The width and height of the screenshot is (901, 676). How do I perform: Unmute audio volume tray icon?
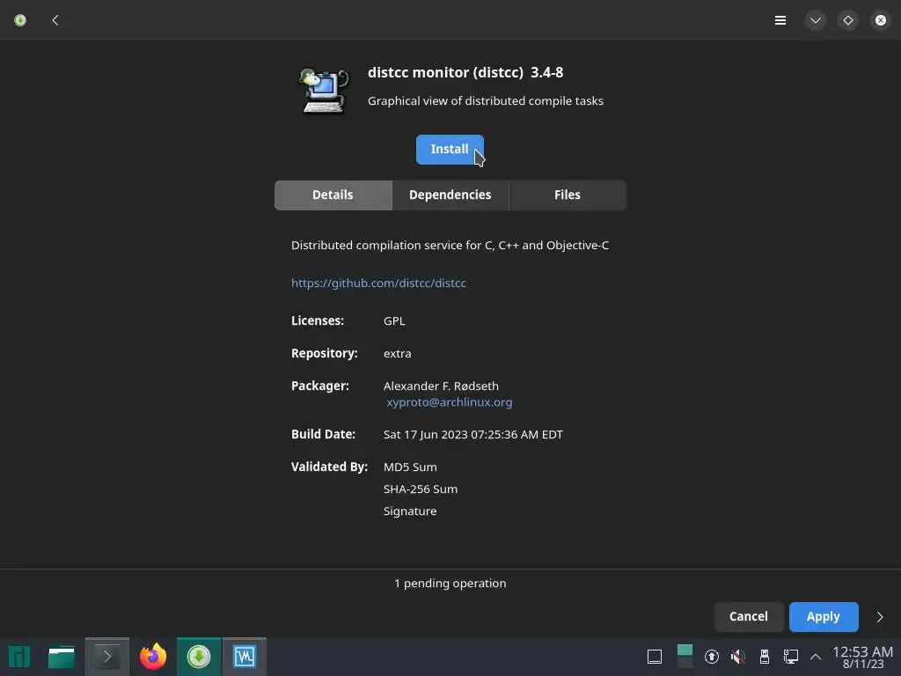click(738, 657)
